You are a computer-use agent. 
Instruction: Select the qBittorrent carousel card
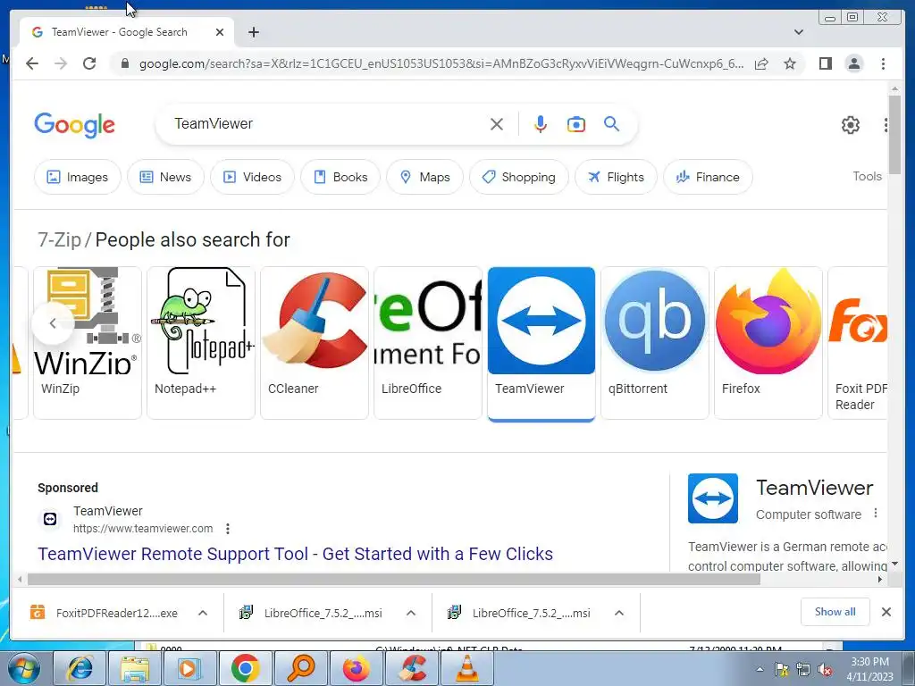click(x=655, y=343)
